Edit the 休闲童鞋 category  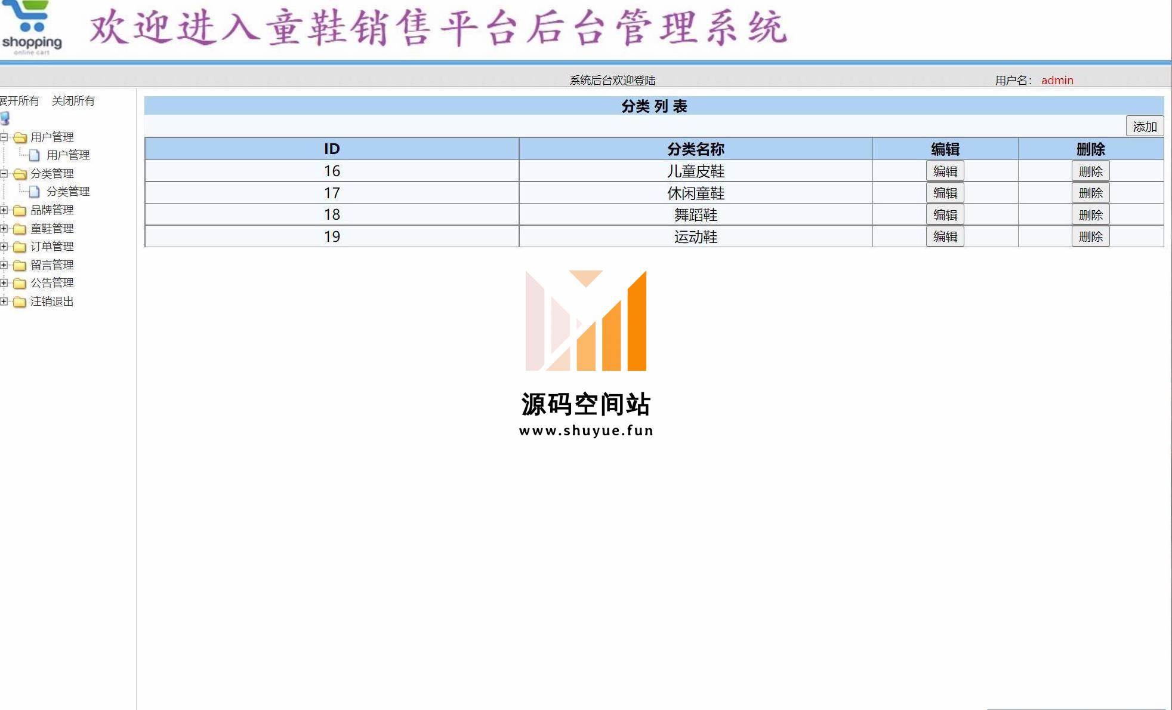[x=945, y=193]
